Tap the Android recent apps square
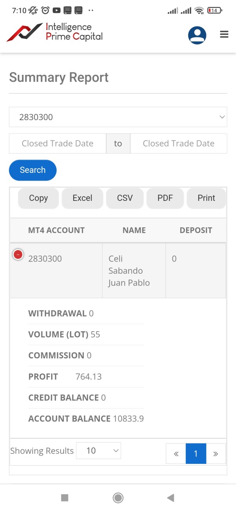 click(65, 498)
